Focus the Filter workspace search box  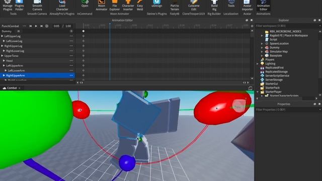(x=287, y=26)
